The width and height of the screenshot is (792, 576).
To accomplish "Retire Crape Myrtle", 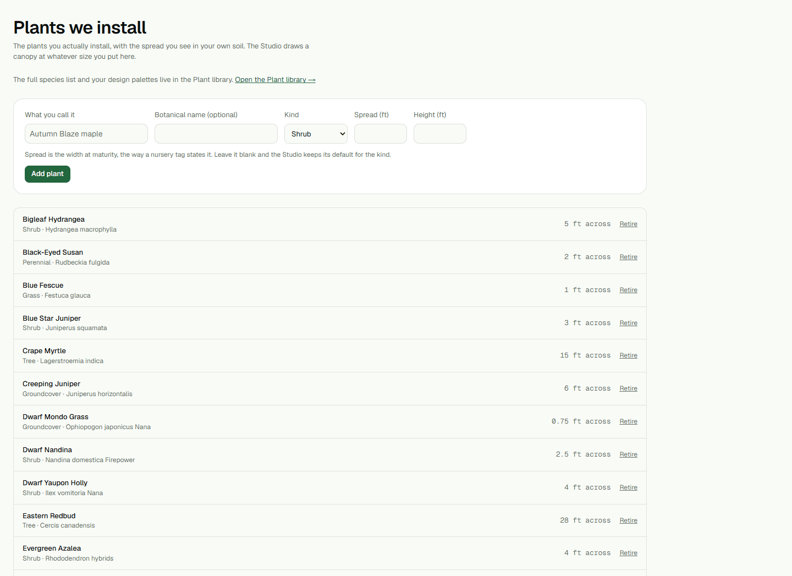I will coord(629,355).
